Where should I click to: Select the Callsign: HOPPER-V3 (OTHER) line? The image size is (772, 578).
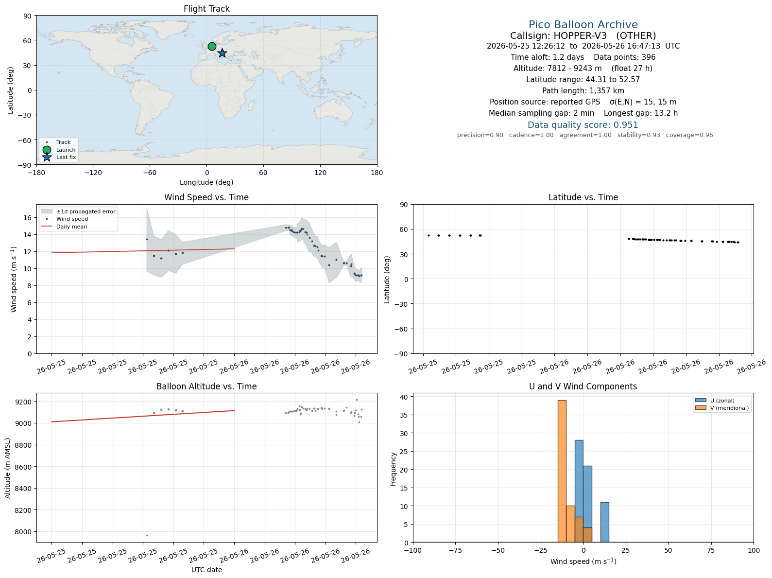(583, 35)
